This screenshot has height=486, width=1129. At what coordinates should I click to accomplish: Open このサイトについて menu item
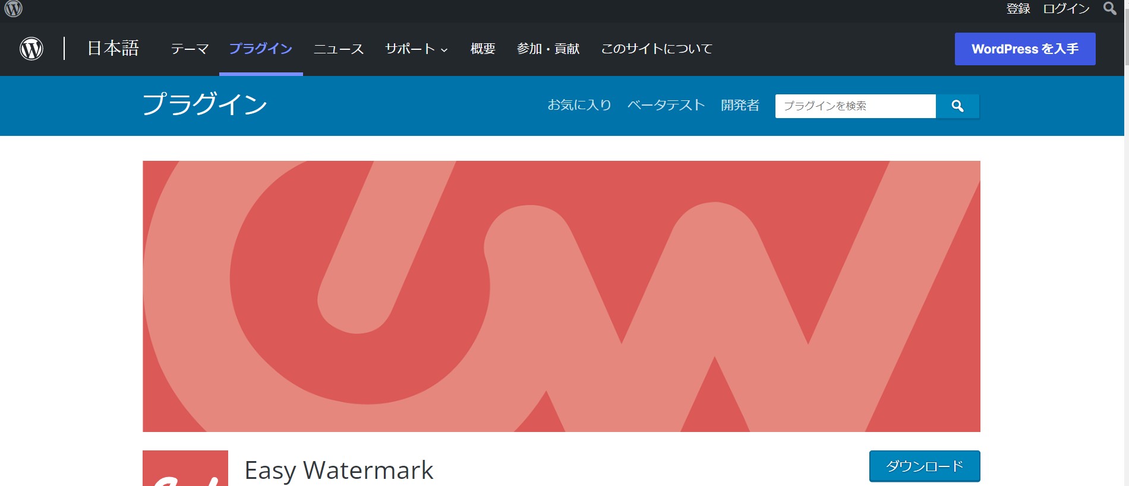tap(657, 49)
